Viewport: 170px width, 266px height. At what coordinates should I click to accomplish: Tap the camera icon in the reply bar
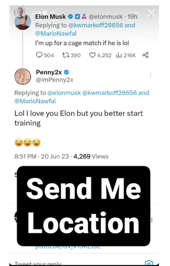(x=149, y=263)
